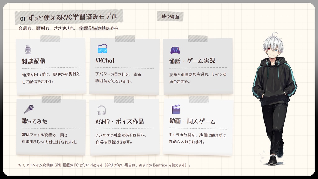Click the VR goggles icon above VRChat

coord(102,49)
